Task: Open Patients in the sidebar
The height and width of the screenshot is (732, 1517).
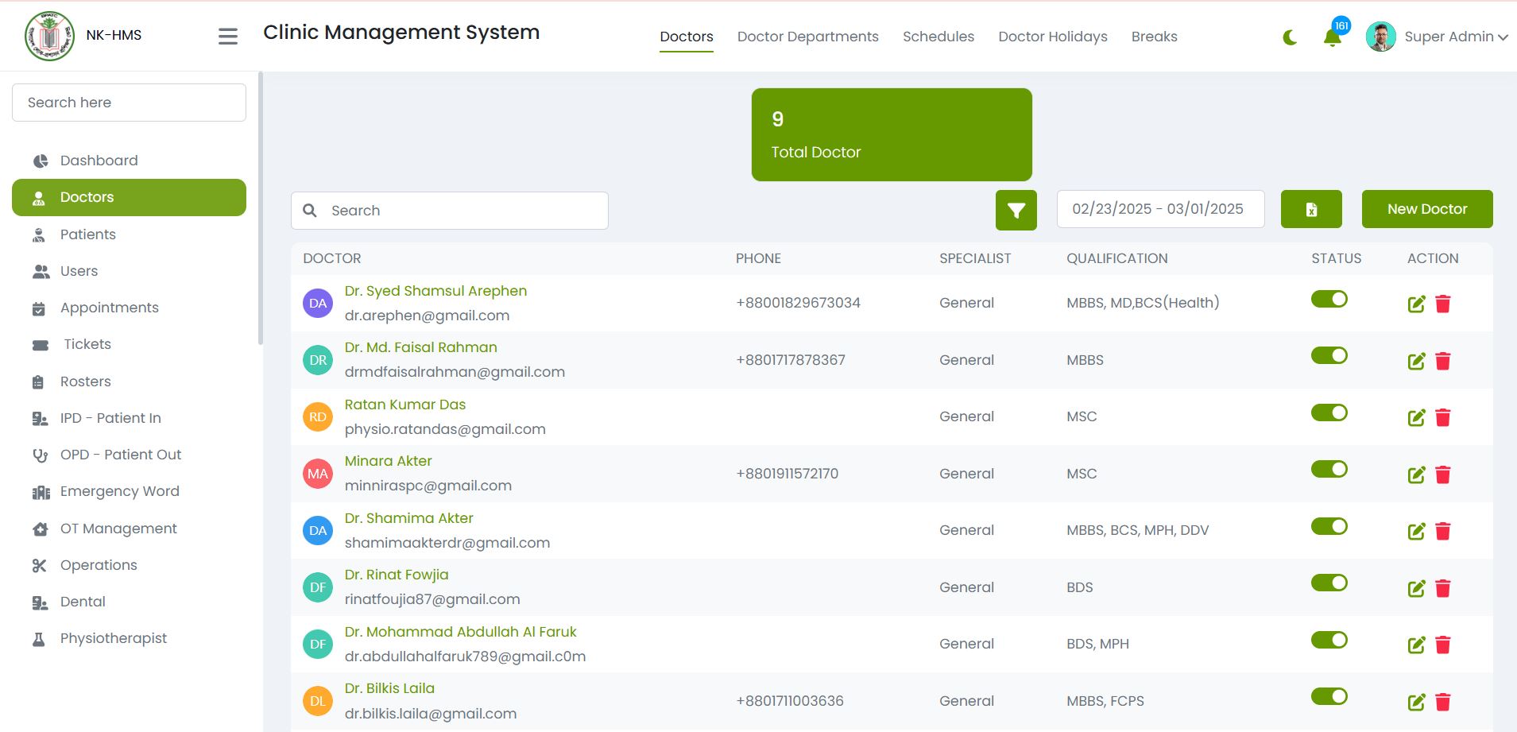Action: (129, 234)
